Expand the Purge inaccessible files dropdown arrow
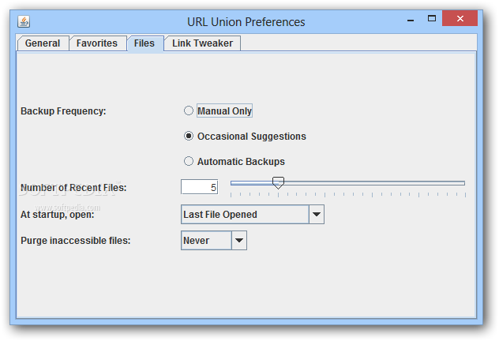Screen dimensions: 499x341 pos(239,241)
